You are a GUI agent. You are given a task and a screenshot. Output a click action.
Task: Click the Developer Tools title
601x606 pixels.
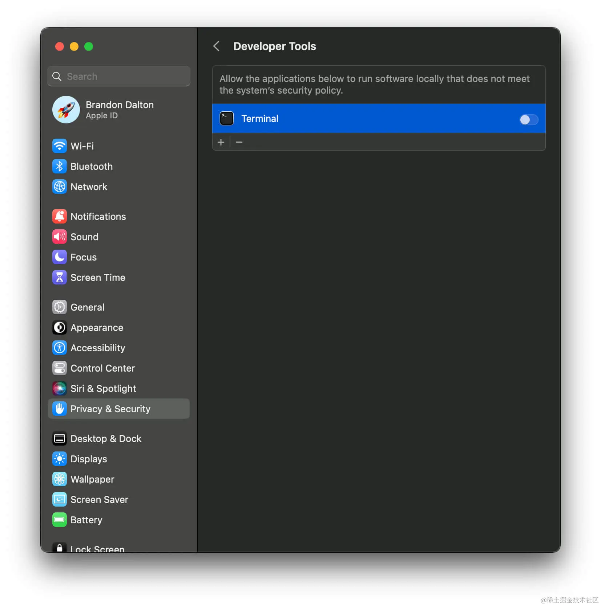274,46
